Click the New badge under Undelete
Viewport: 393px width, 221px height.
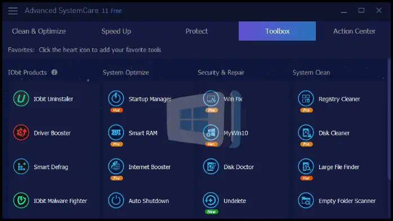[x=211, y=212]
